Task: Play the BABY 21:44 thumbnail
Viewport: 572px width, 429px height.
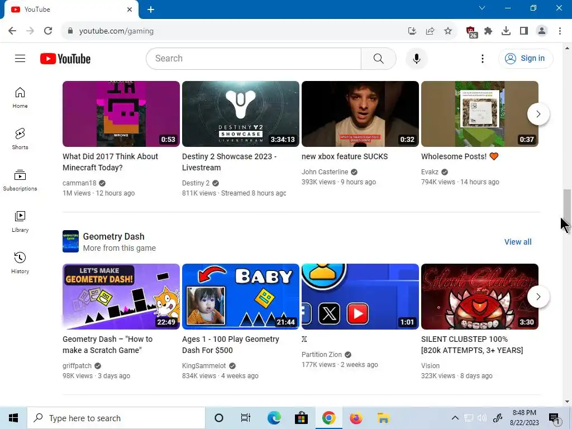Action: click(240, 297)
